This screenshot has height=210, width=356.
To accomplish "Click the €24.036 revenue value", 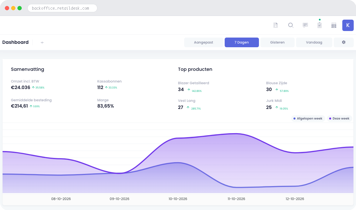I will pyautogui.click(x=21, y=87).
